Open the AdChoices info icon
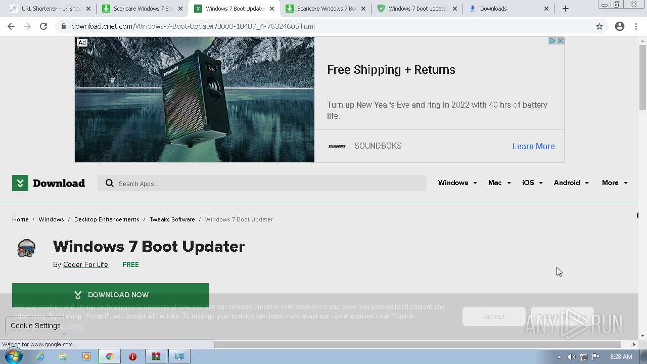Viewport: 647px width, 364px height. coord(552,41)
